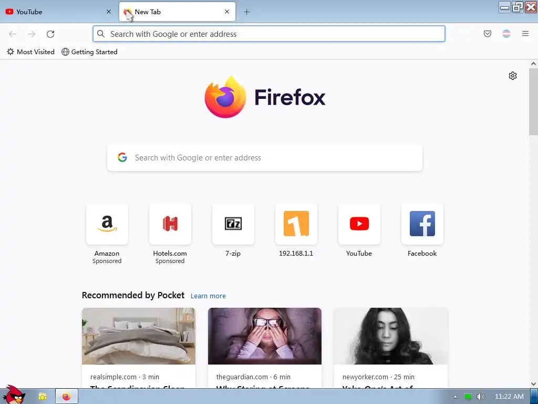This screenshot has height=404, width=538.
Task: Click the Forward navigation arrow
Action: click(x=32, y=34)
